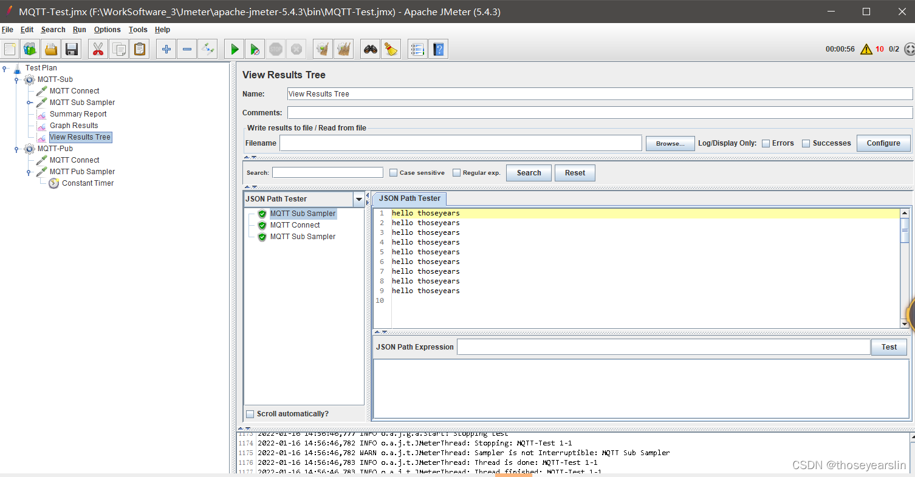Click the Test button
The height and width of the screenshot is (477, 915).
pos(889,347)
